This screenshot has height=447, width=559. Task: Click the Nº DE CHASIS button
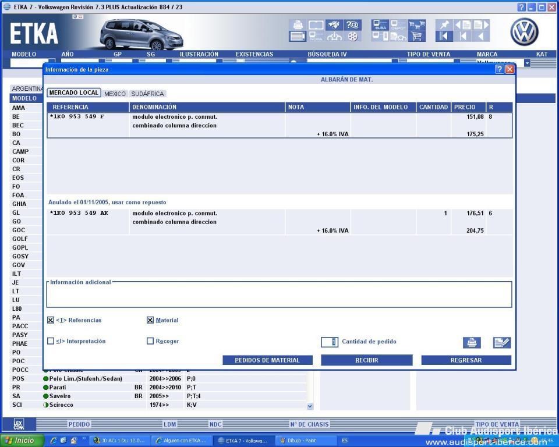tap(309, 424)
